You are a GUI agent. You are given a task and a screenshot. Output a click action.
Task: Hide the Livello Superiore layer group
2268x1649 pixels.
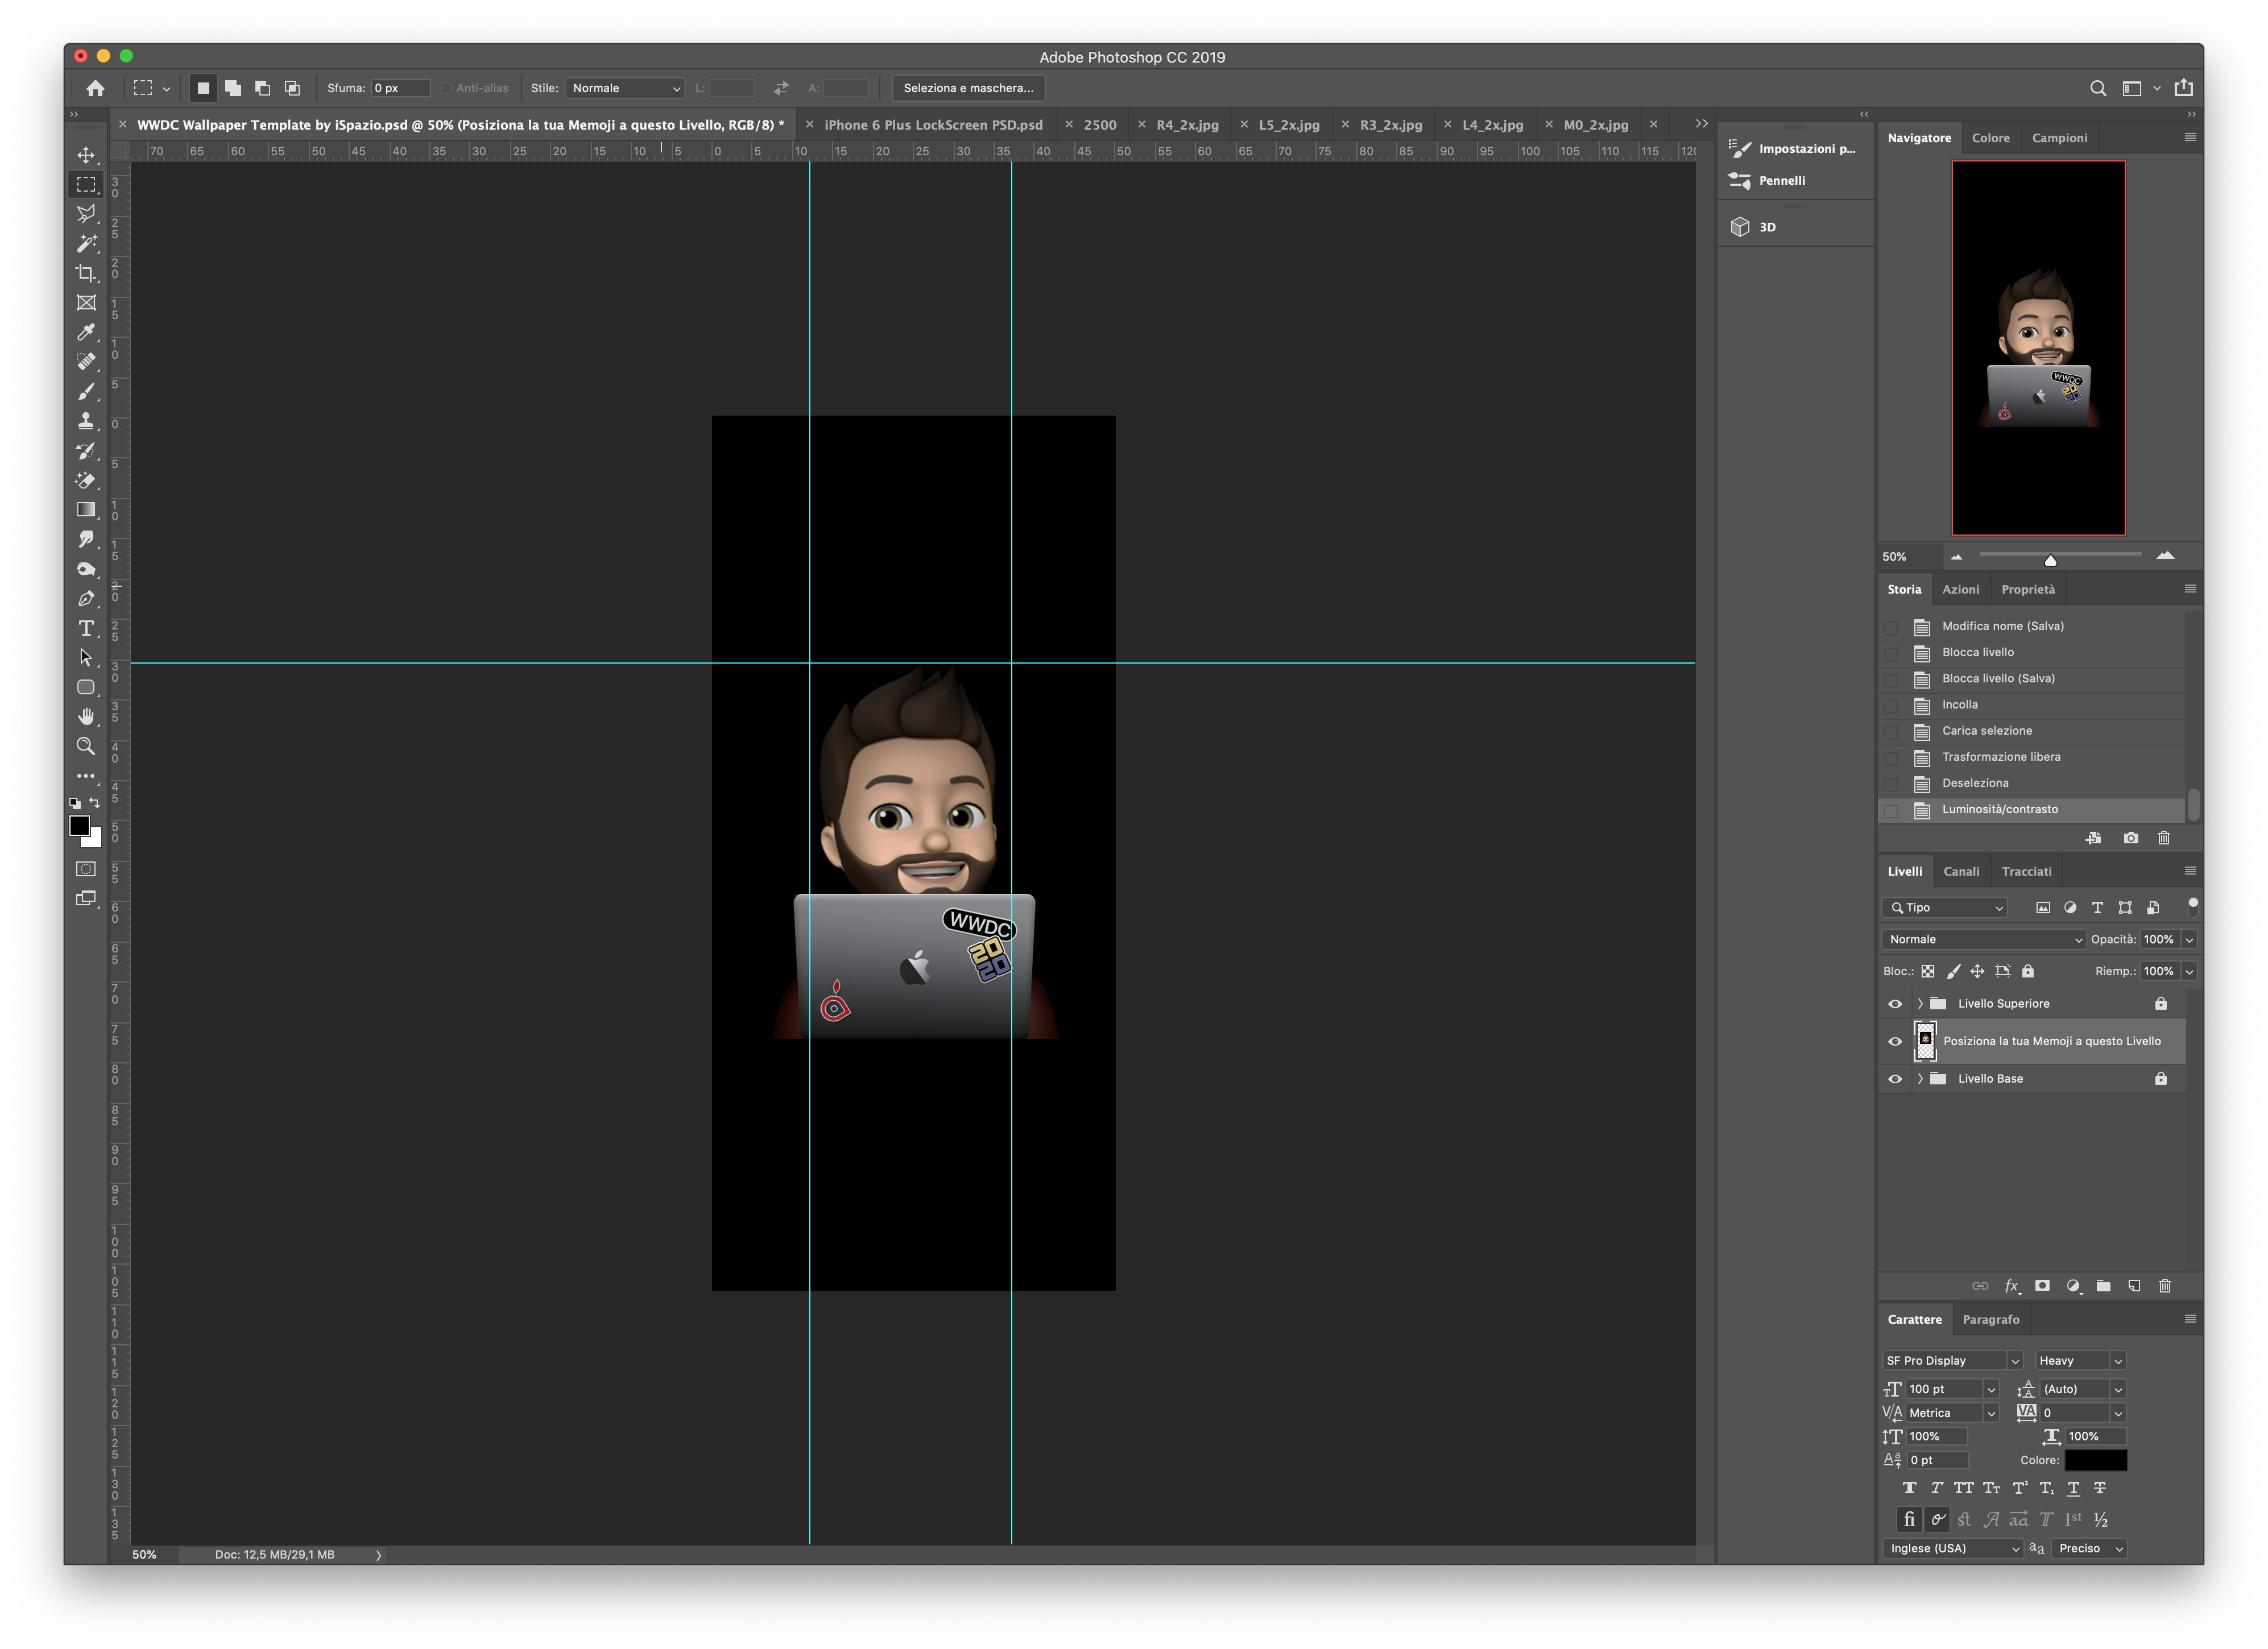[1895, 1003]
